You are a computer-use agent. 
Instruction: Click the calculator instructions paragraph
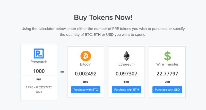click(103, 32)
